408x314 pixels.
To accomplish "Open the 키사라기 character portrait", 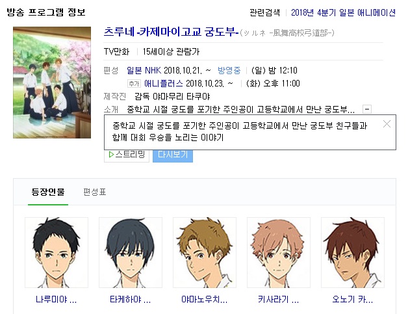I will (279, 252).
